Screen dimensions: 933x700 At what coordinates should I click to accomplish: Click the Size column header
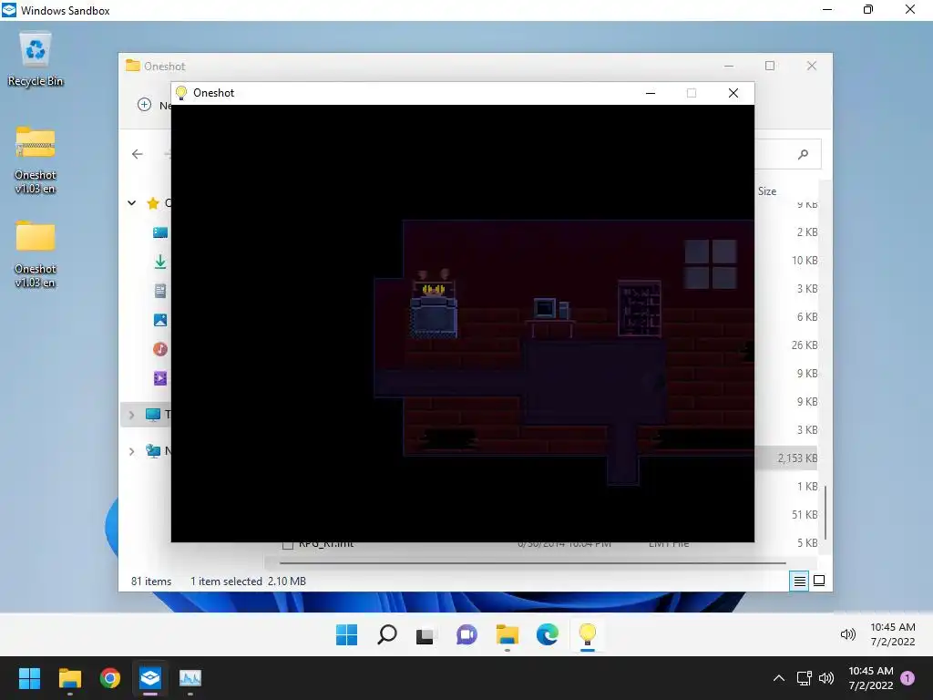(x=767, y=191)
